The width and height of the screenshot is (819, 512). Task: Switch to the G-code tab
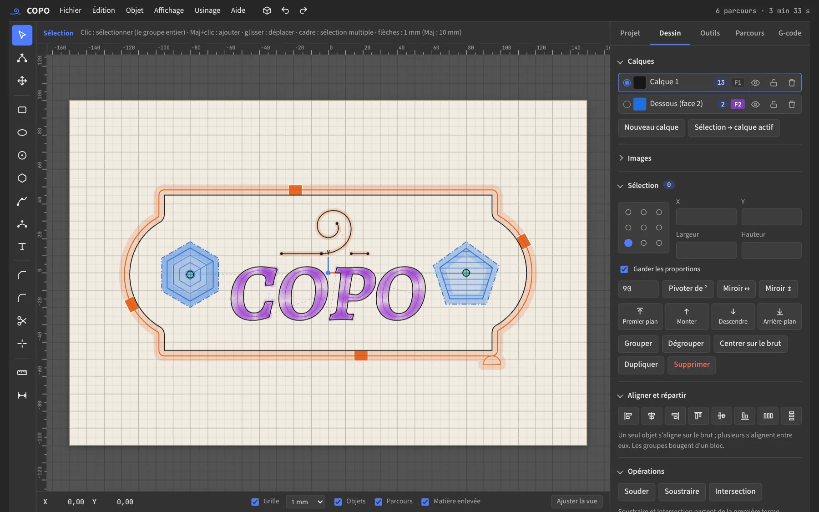(x=790, y=33)
